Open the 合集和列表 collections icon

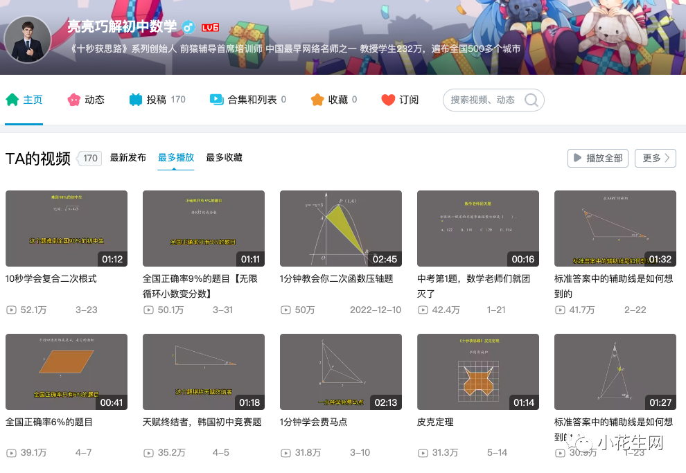click(x=217, y=100)
